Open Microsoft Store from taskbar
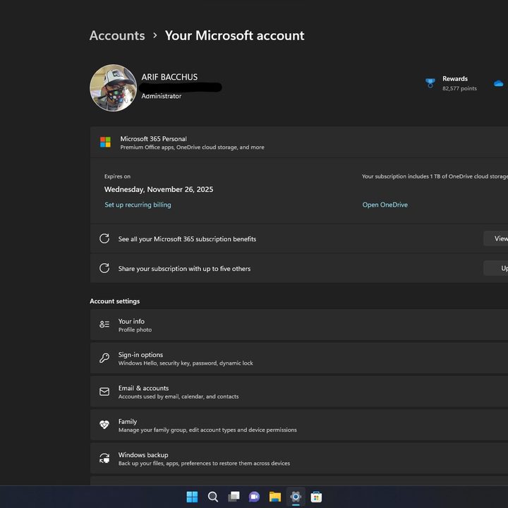 tap(316, 497)
